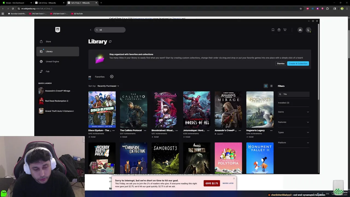Image resolution: width=350 pixels, height=197 pixels.
Task: Open Store in the sidebar
Action: coord(58,42)
